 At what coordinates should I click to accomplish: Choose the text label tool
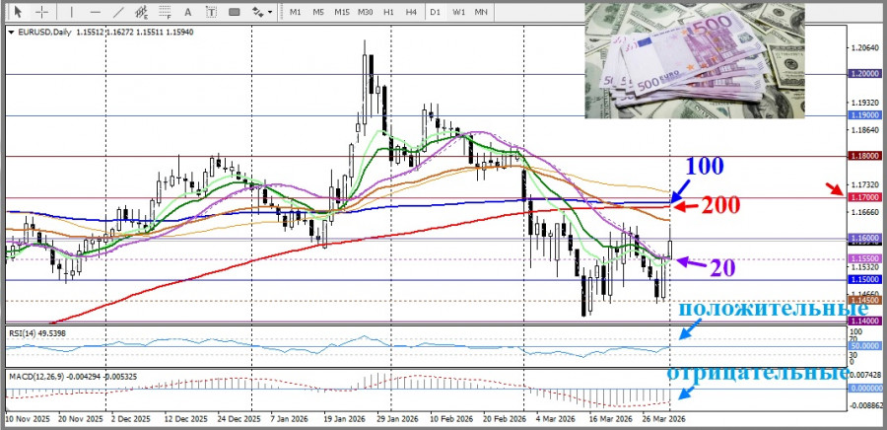pos(211,11)
